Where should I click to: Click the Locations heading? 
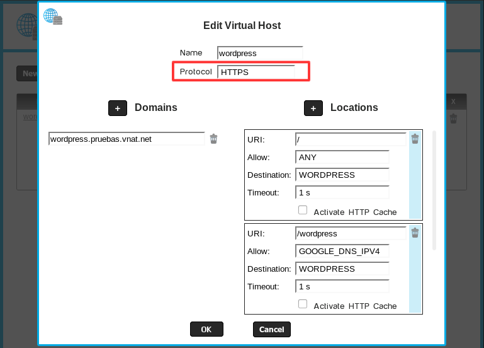354,107
